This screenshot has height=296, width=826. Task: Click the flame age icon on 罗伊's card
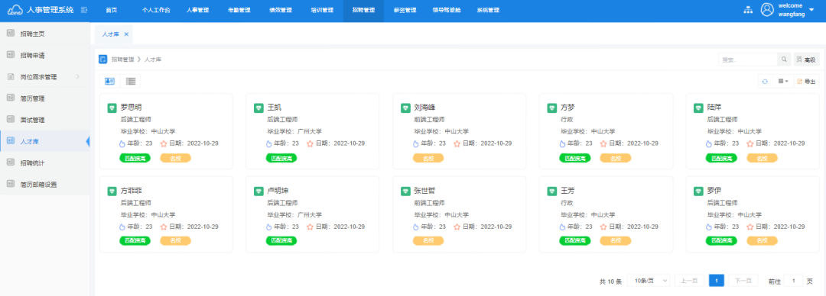709,227
